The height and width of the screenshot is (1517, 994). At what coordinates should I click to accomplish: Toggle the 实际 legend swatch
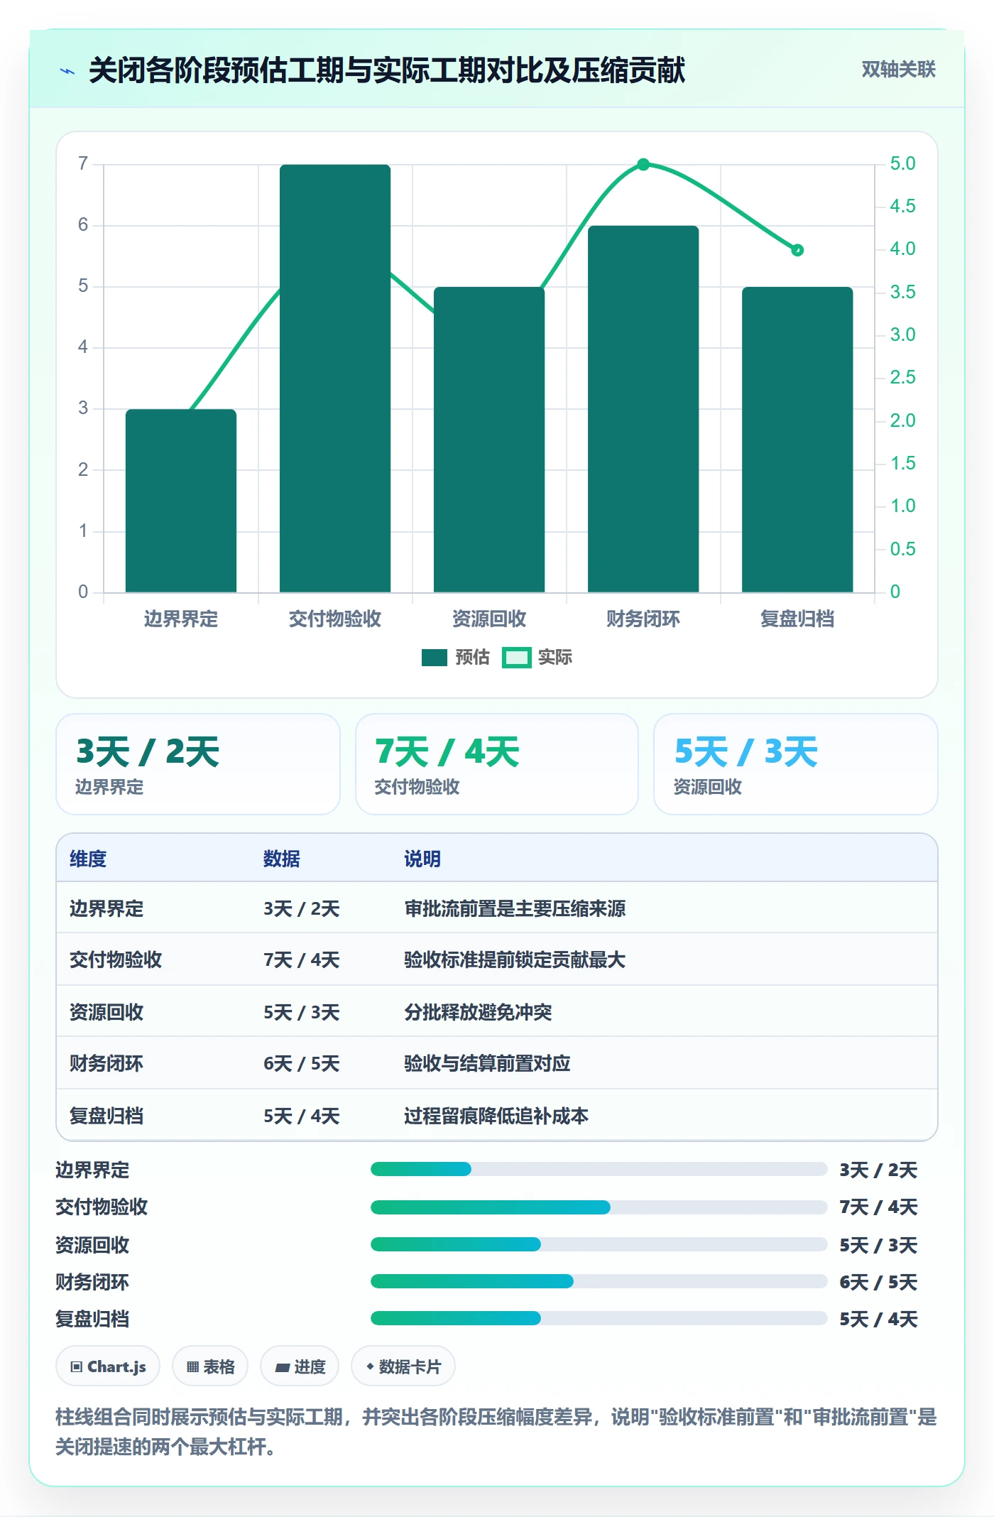click(x=516, y=658)
